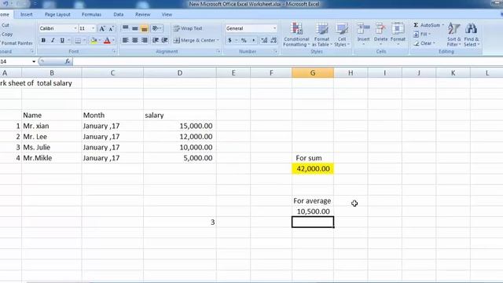
Task: Apply yellow Fill Color
Action: (x=94, y=40)
